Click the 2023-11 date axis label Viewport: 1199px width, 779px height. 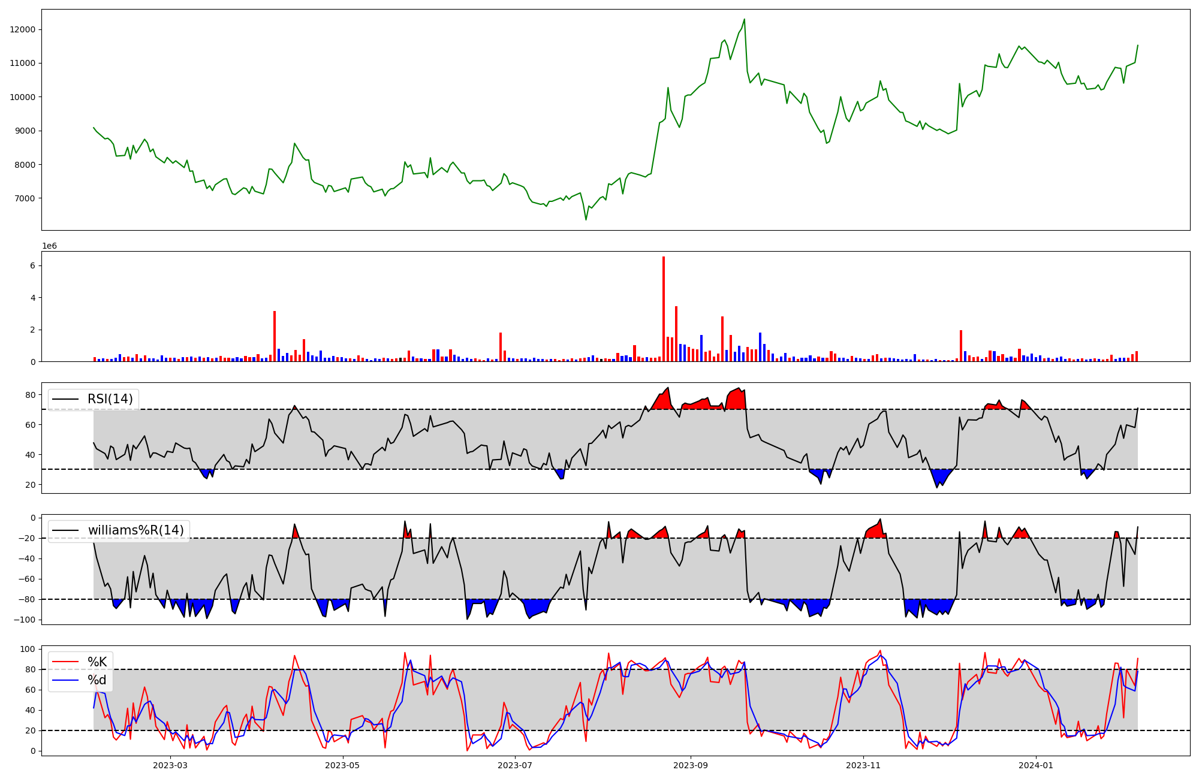point(863,765)
